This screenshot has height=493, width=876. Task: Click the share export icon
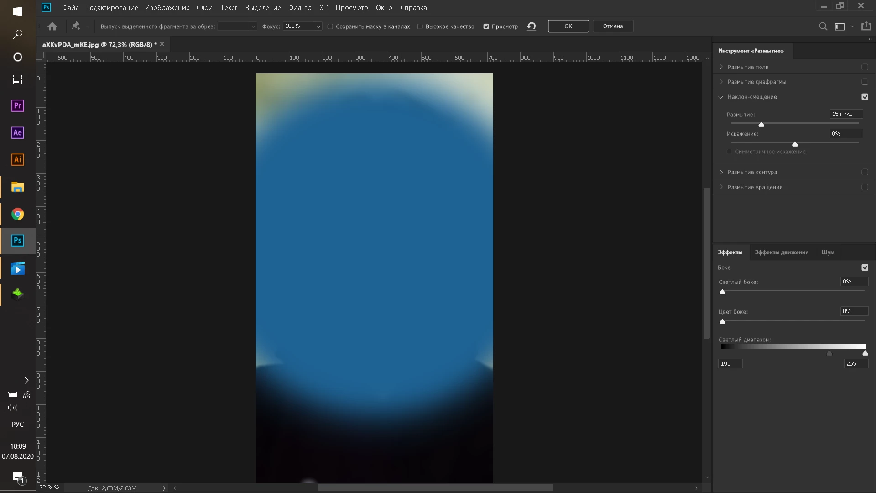click(866, 26)
